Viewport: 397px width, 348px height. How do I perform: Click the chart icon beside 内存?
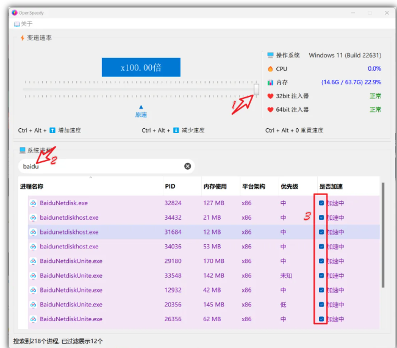[x=270, y=82]
